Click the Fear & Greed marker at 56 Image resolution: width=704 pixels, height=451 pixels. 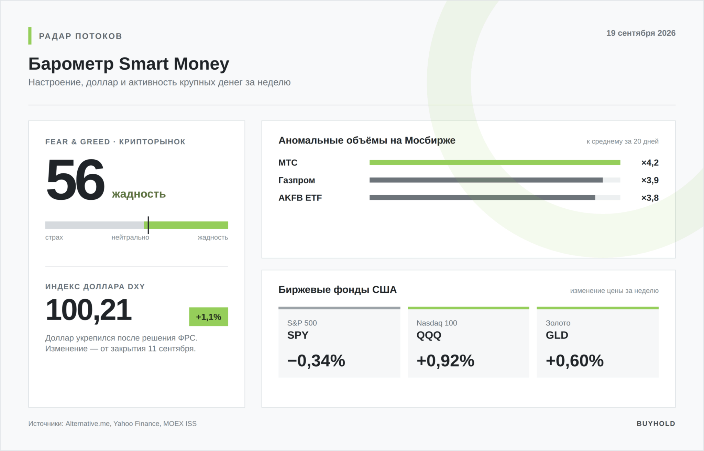pos(148,225)
